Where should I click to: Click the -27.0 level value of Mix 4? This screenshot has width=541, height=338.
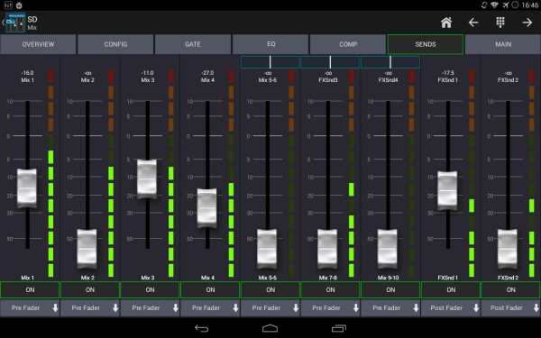pos(207,73)
